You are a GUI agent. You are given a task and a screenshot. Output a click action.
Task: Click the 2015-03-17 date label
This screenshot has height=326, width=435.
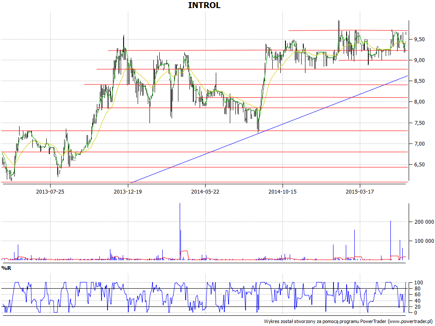(360, 191)
